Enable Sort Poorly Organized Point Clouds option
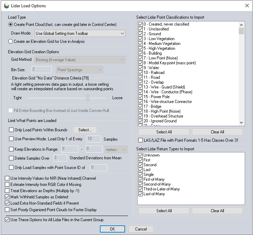This screenshot has width=253, height=235. (x=7, y=210)
